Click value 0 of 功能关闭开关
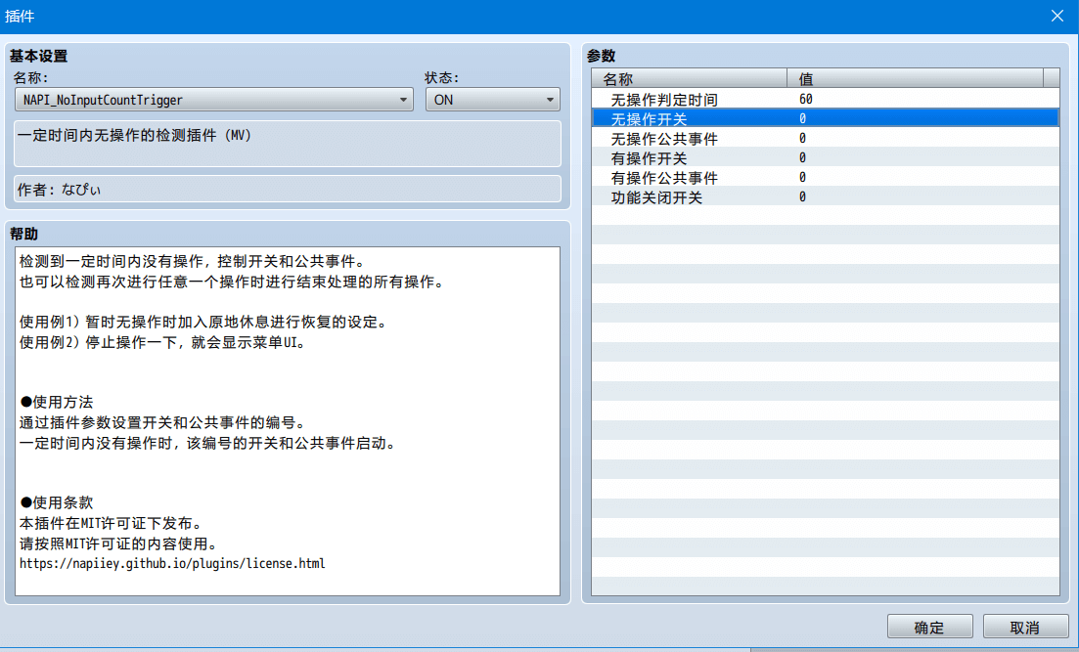 pyautogui.click(x=802, y=196)
